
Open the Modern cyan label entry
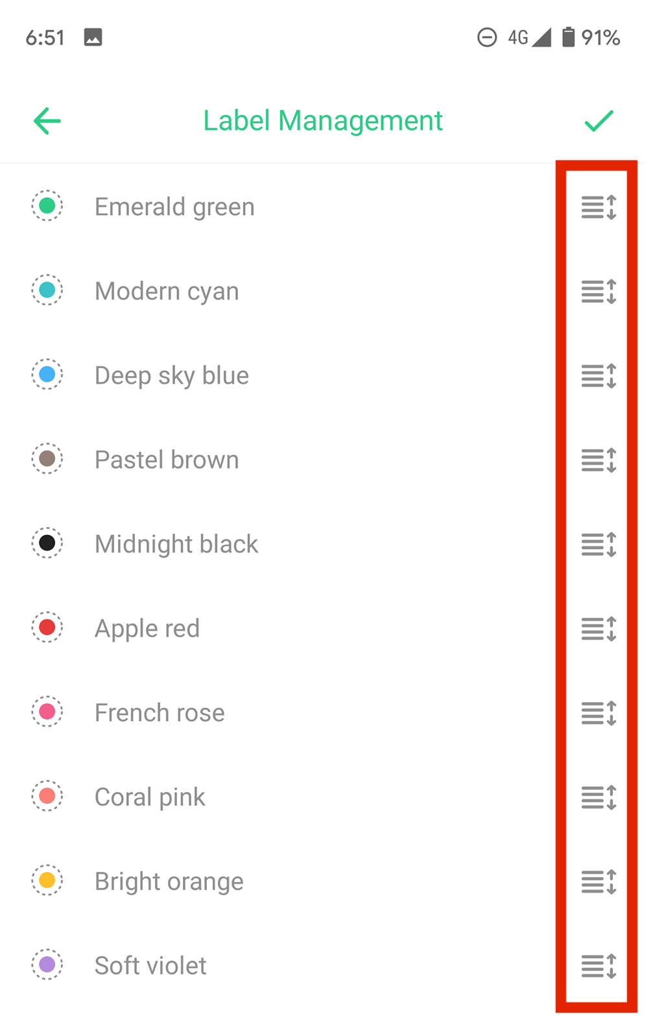(x=167, y=290)
